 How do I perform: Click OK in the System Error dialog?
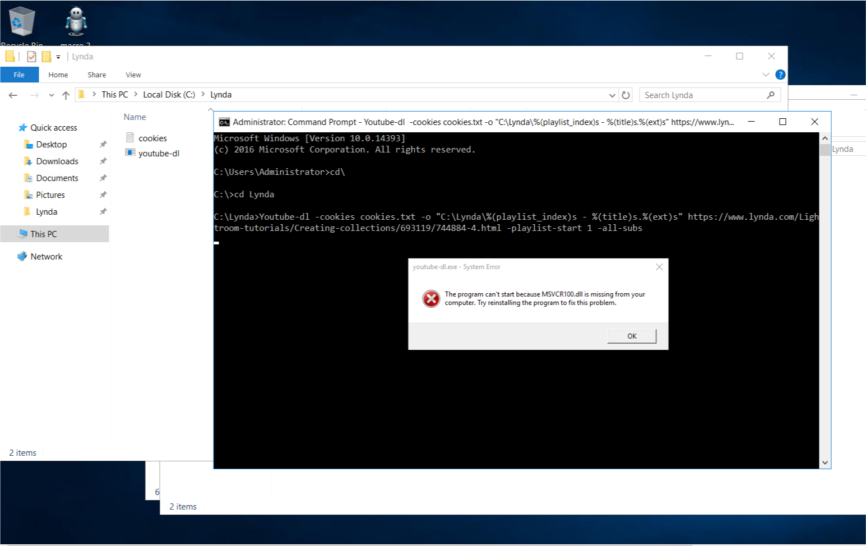[x=632, y=336]
